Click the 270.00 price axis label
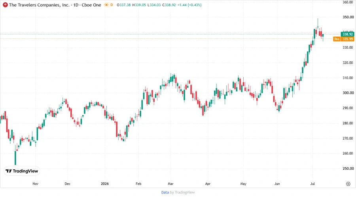The image size is (356, 197). coord(348,138)
